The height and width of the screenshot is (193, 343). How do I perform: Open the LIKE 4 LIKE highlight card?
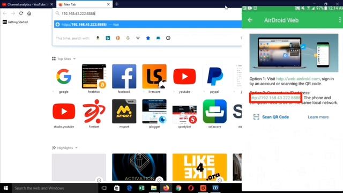tap(199, 167)
